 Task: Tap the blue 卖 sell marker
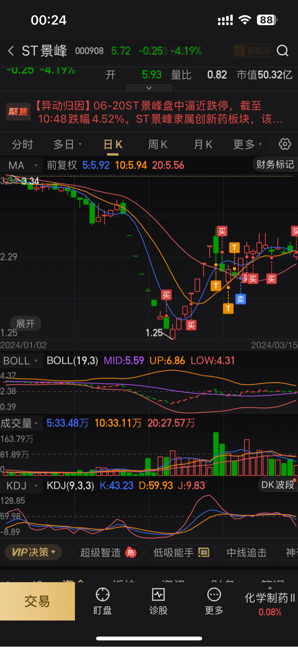click(x=241, y=299)
